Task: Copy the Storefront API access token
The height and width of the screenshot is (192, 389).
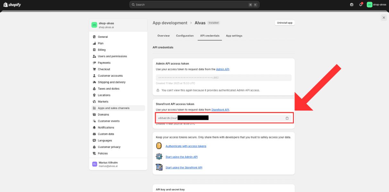Action: (x=287, y=118)
